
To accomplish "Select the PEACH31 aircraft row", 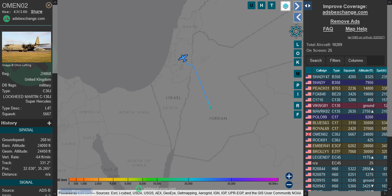I will pos(346,88).
